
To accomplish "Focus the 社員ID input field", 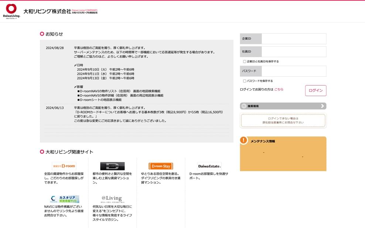I will 294,52.
